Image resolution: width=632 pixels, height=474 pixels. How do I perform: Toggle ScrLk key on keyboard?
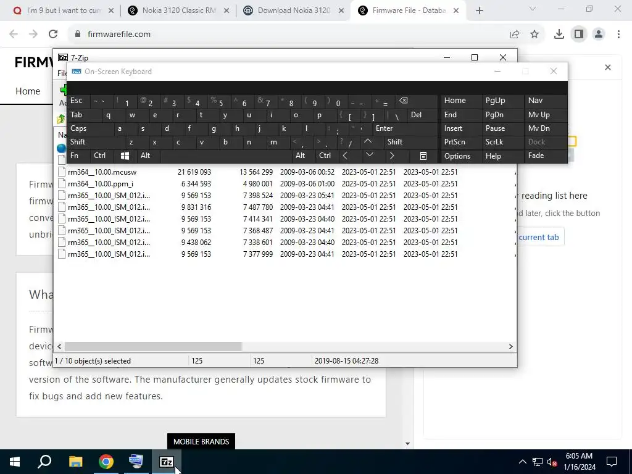click(x=502, y=142)
